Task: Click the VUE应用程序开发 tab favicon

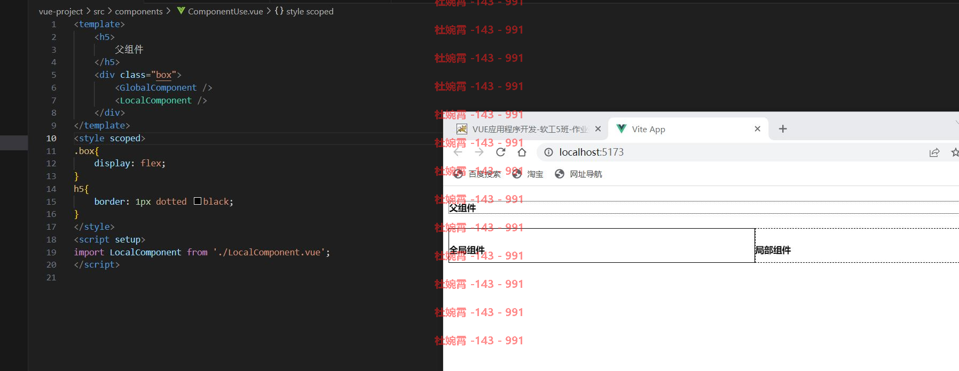Action: point(462,129)
